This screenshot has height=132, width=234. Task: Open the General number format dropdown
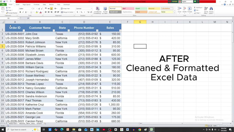(91, 9)
